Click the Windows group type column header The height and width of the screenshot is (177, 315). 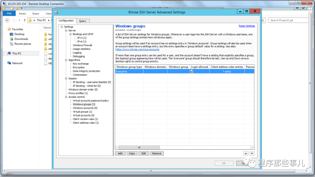pos(129,67)
